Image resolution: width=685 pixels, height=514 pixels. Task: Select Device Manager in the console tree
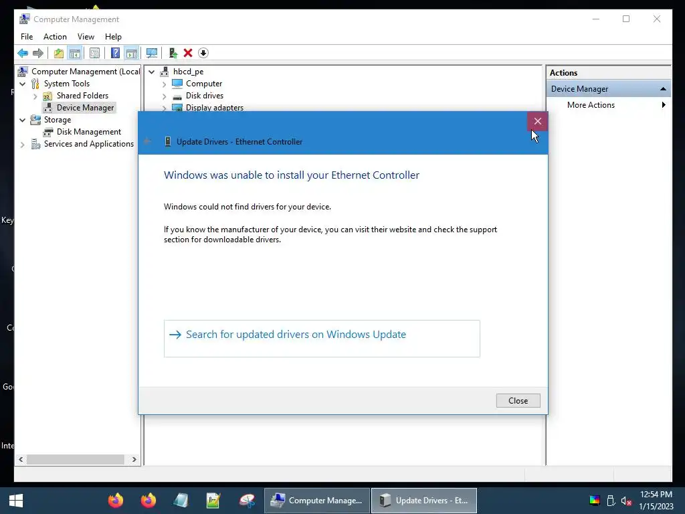[85, 108]
